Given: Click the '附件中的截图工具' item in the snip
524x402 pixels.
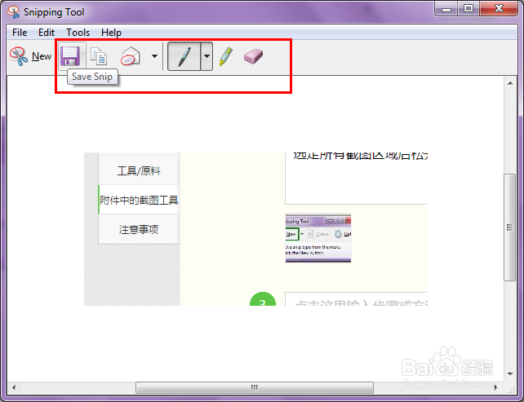Looking at the screenshot, I should (x=139, y=200).
